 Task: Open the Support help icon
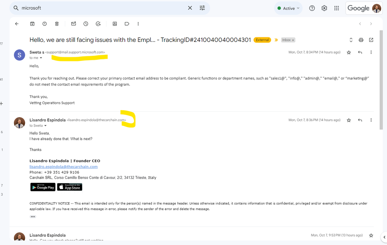coord(312,8)
